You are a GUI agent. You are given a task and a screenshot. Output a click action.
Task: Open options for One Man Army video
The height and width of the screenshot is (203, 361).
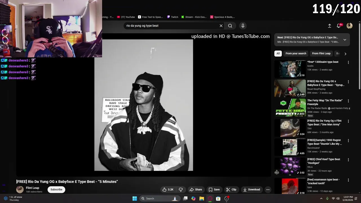(x=348, y=121)
